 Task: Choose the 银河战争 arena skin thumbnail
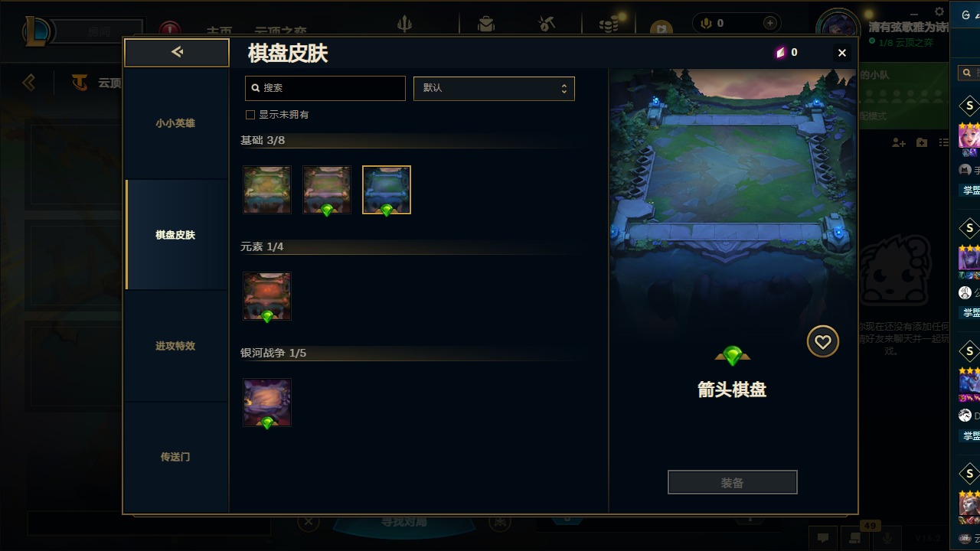267,403
